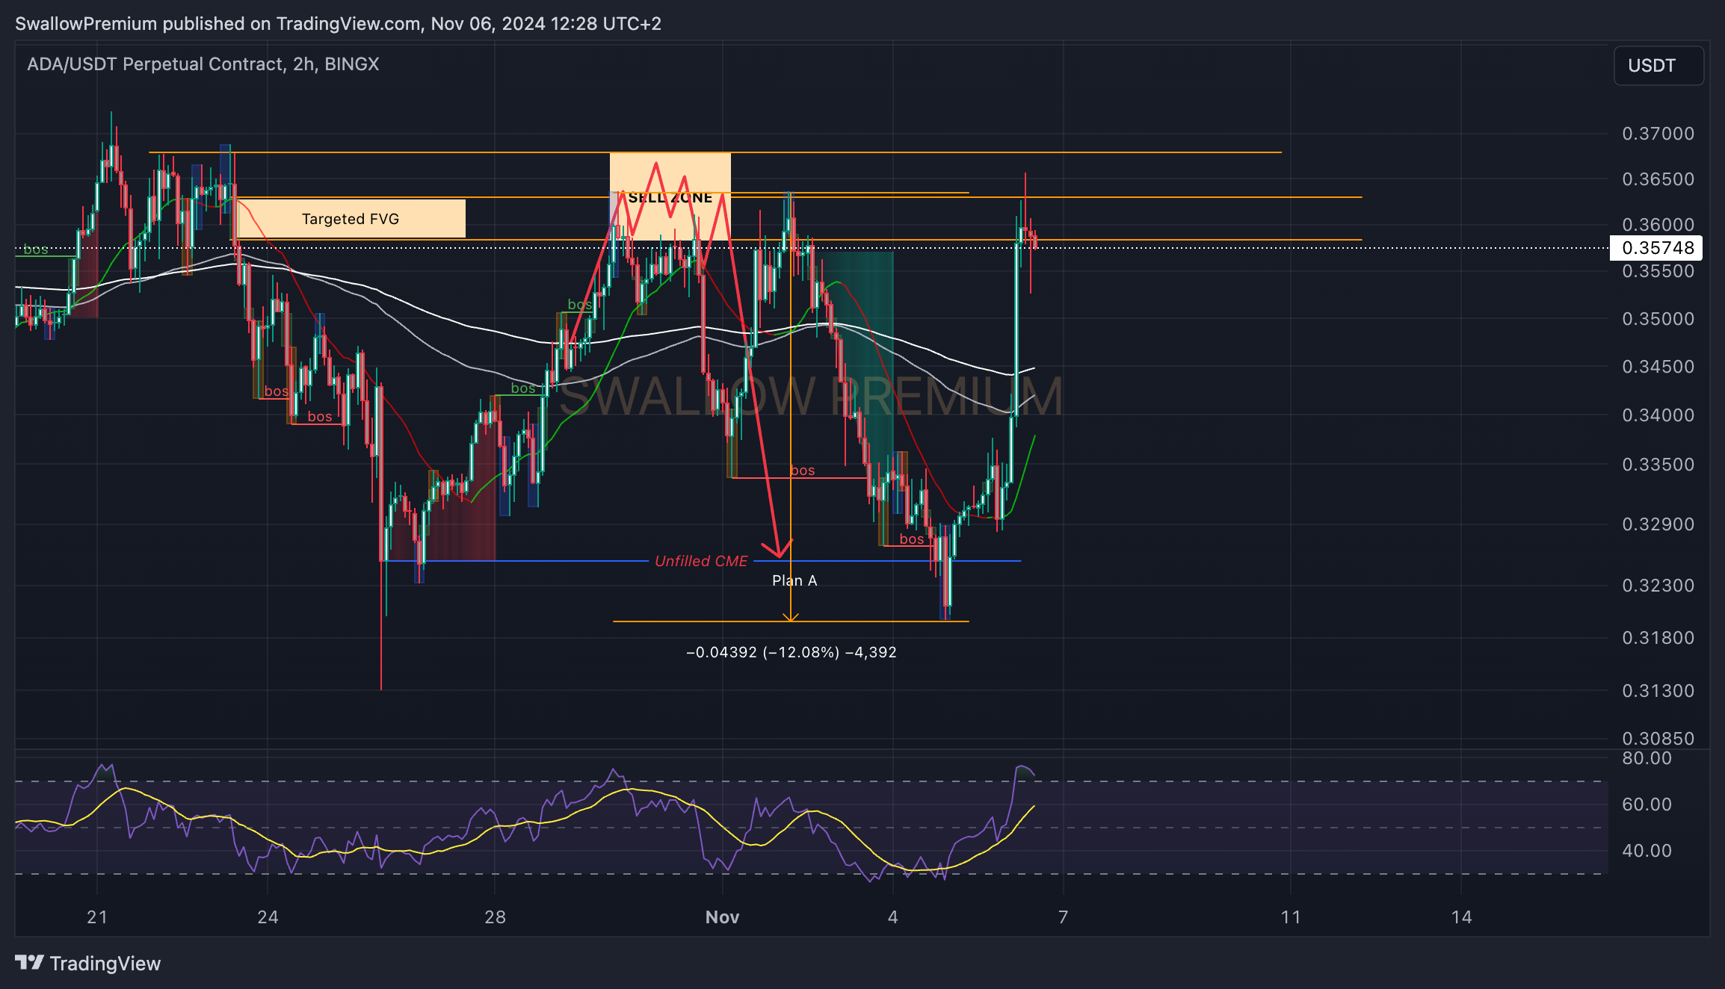Click the 0.30850 price axis label
Viewport: 1725px width, 989px height.
1658,739
